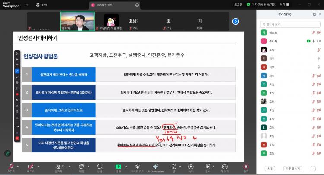
Task: Expand share options arrow
Action: click(x=126, y=166)
